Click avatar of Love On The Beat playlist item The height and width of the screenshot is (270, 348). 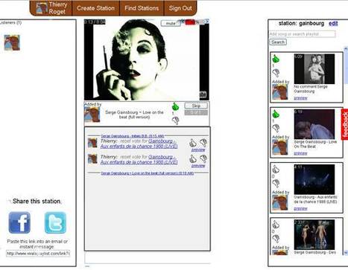point(280,147)
